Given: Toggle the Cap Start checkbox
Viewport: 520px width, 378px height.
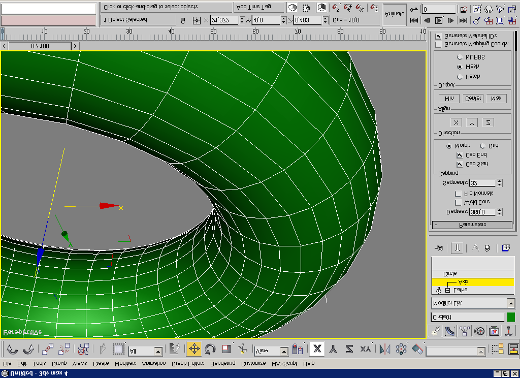Looking at the screenshot, I should 459,164.
